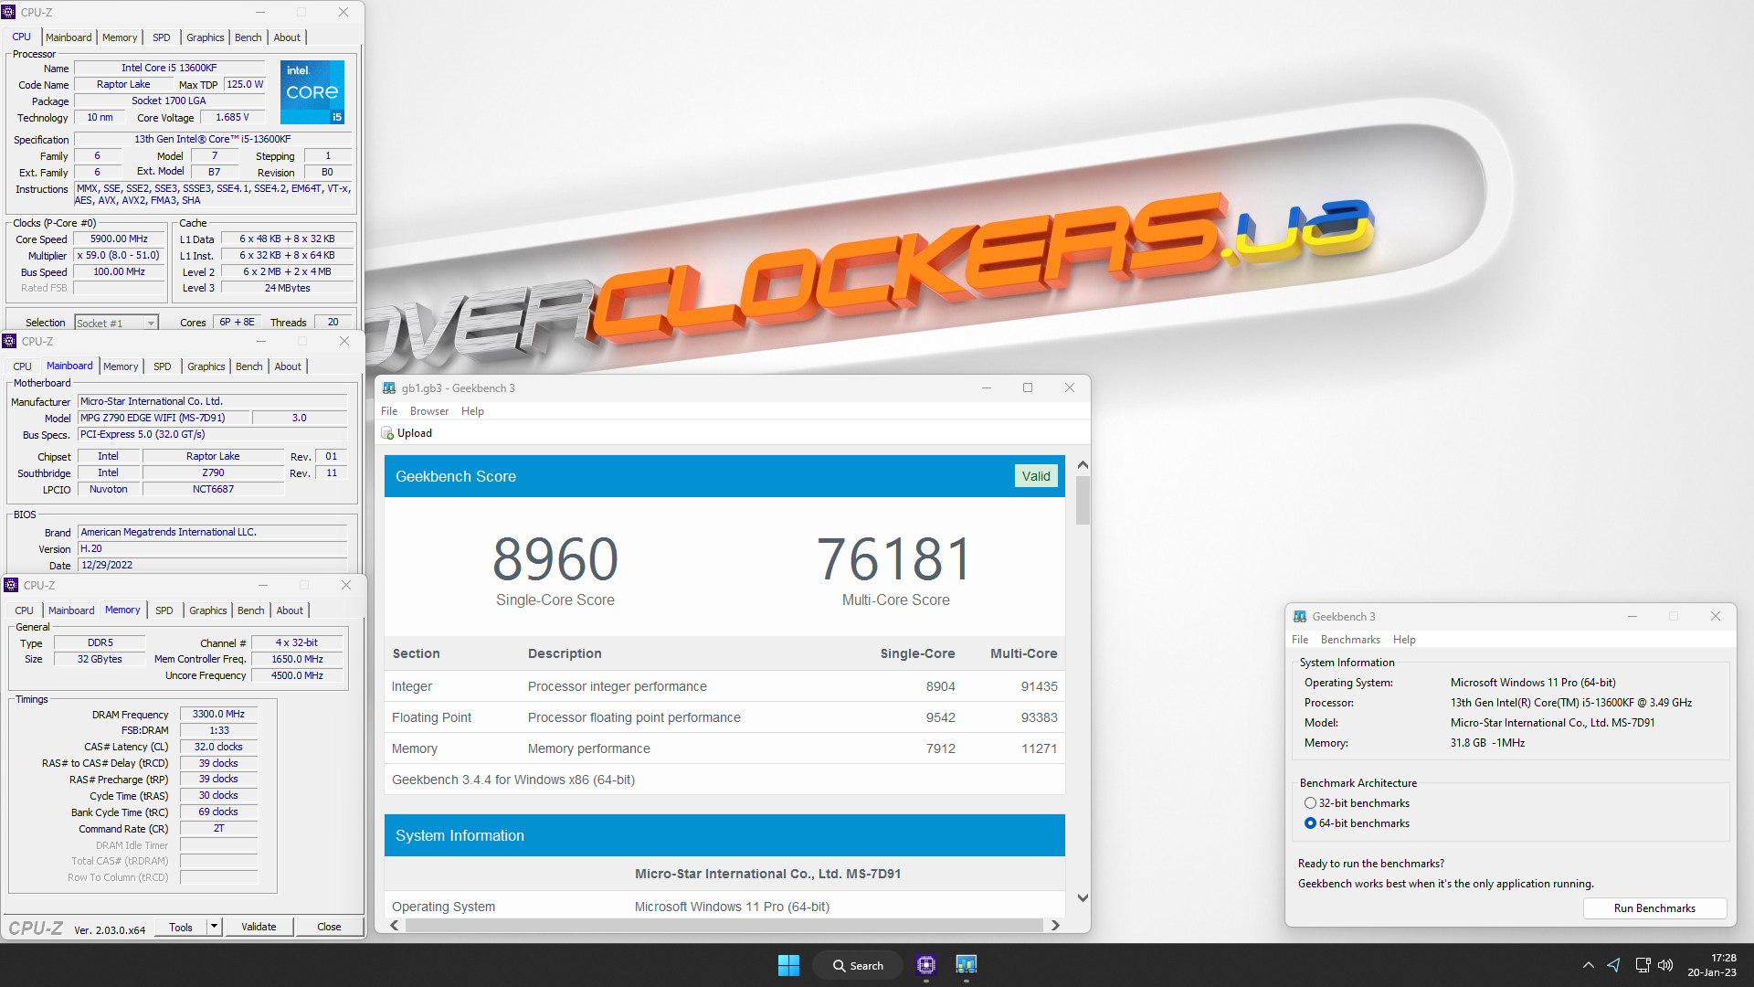Click Core Speed value 5900.00 MHz

click(119, 239)
